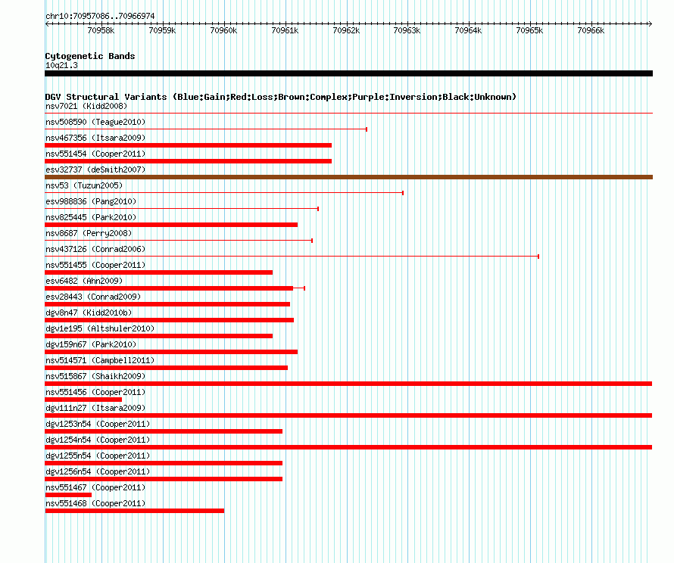Viewport: 674px width, 563px height.
Task: Click the red bar under nsv551455
Action: click(x=158, y=272)
